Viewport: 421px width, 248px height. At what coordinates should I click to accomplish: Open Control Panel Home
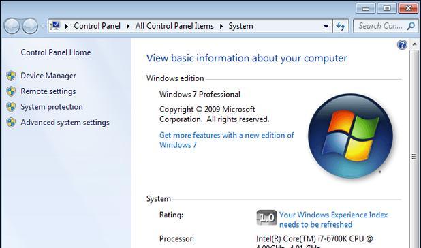coord(56,52)
